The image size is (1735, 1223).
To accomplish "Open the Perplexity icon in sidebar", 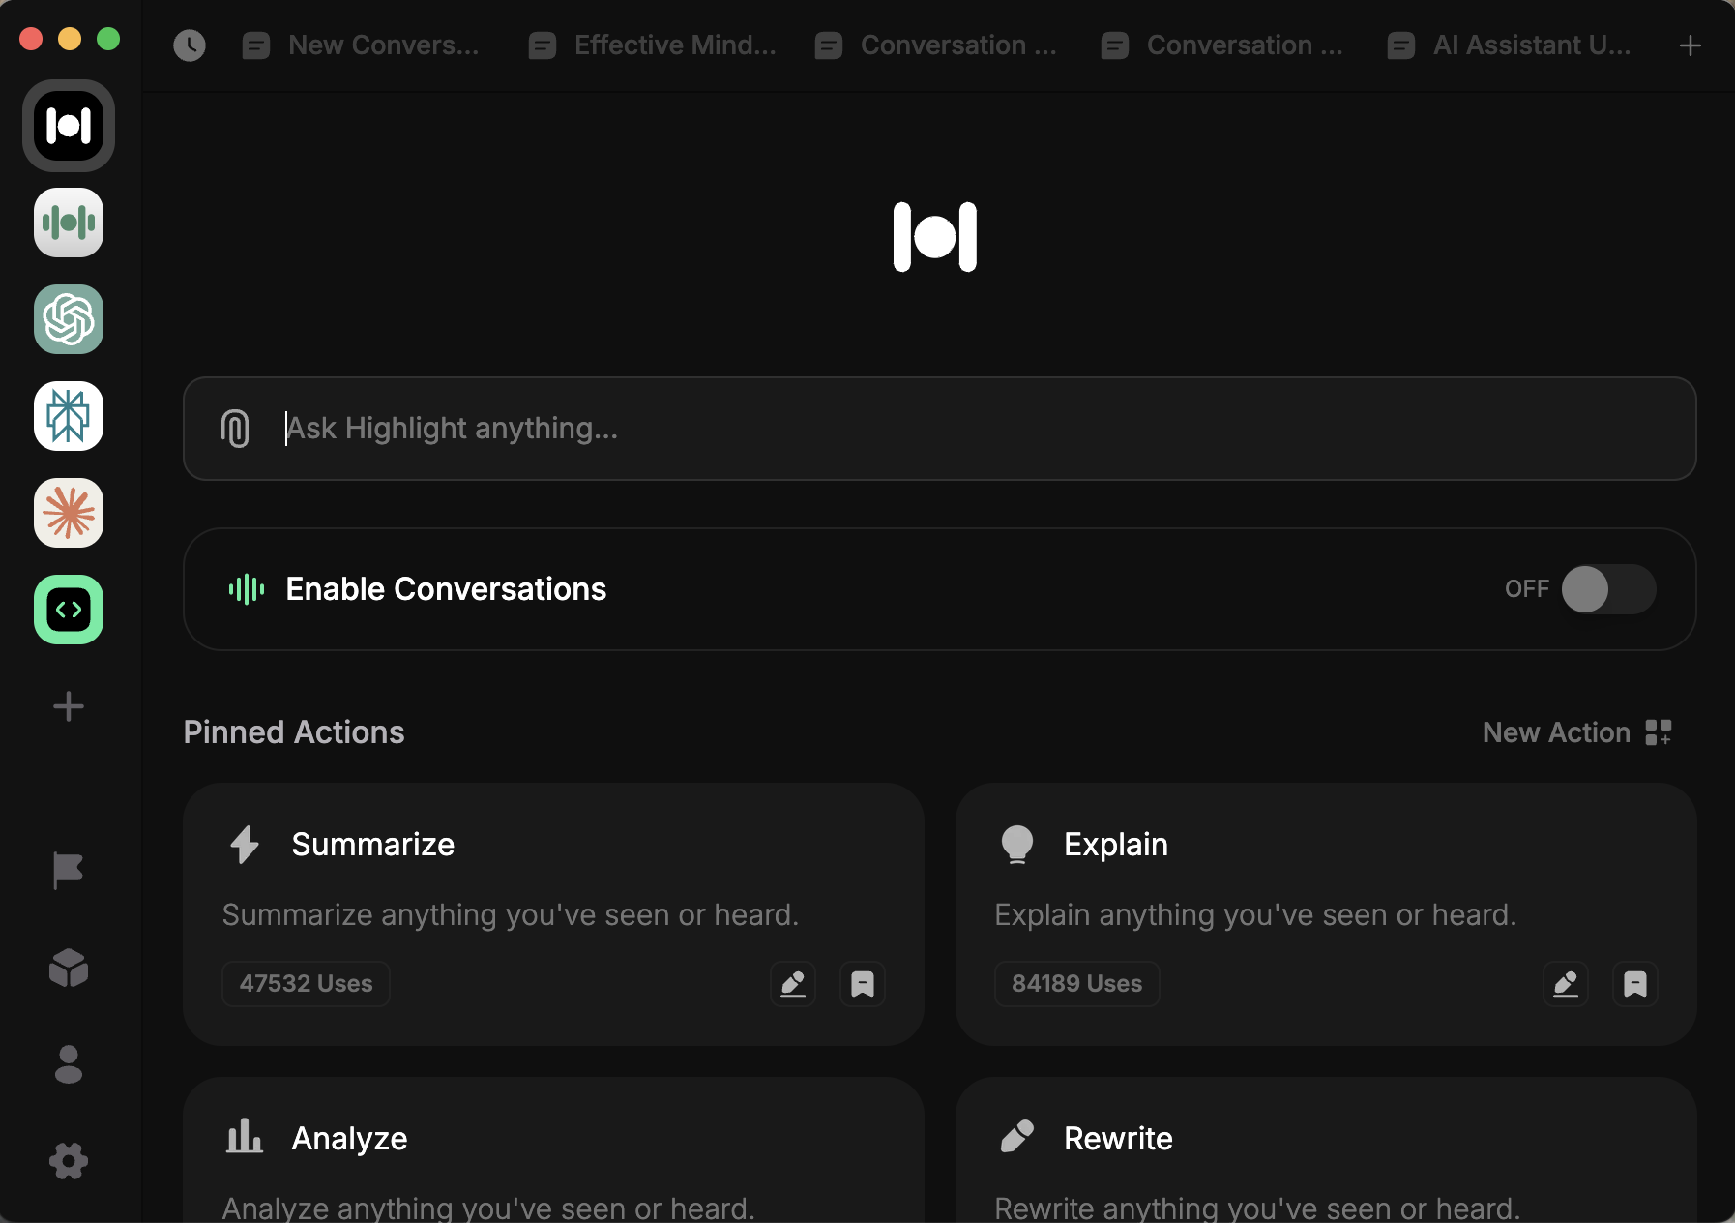I will 69,416.
